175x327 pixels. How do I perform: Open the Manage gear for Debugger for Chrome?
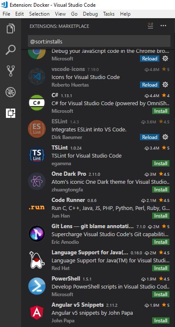[x=165, y=59]
